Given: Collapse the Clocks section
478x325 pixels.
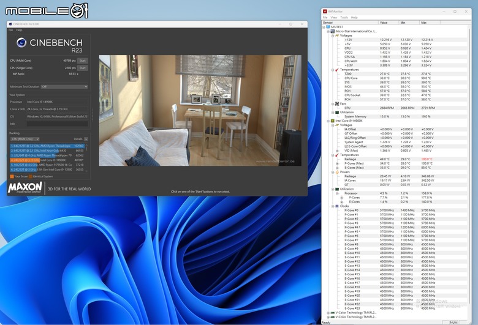Looking at the screenshot, I should [333, 206].
